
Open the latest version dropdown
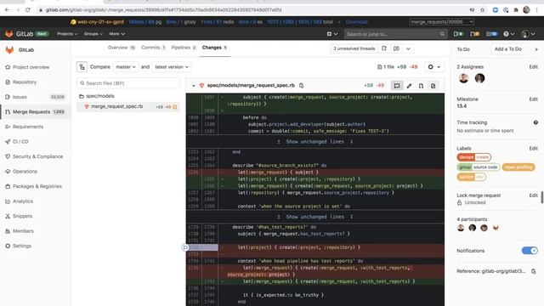[172, 67]
